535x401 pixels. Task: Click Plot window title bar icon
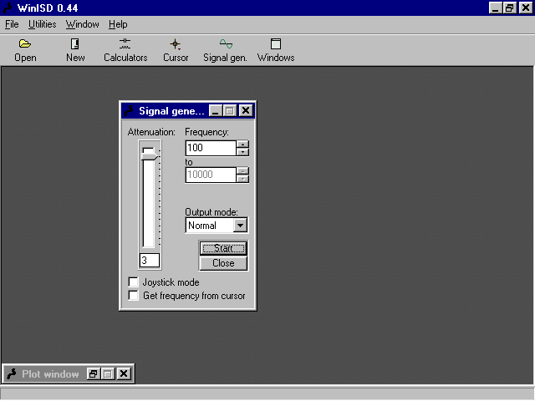(x=12, y=374)
